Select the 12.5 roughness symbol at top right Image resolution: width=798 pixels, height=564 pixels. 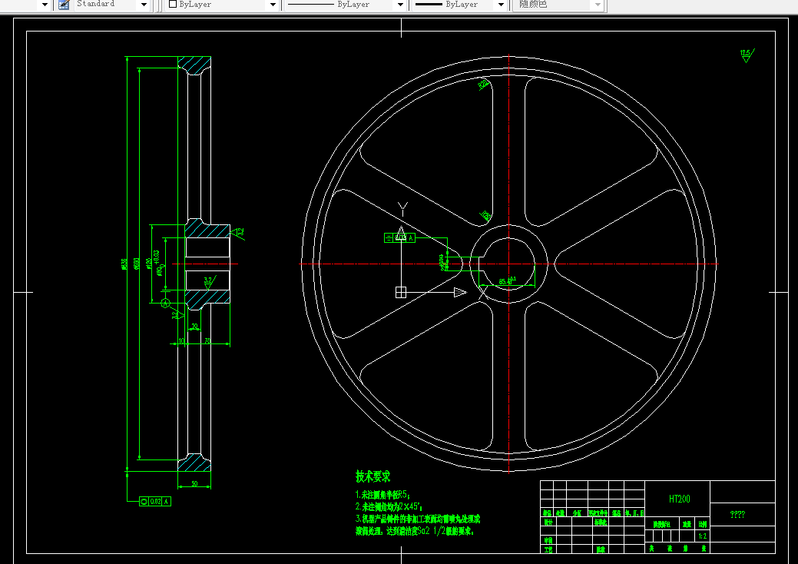(747, 55)
